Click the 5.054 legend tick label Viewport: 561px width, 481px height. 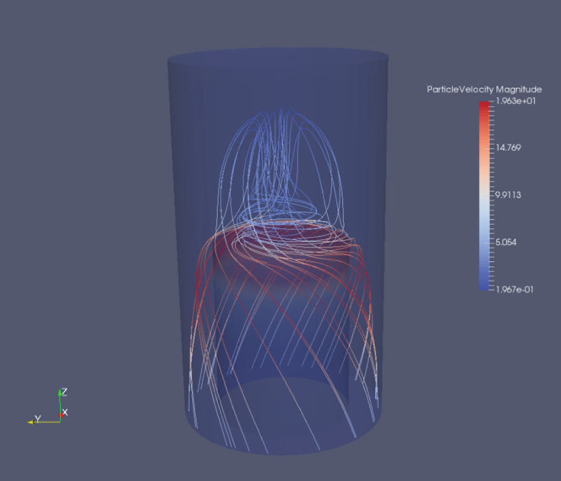[506, 242]
